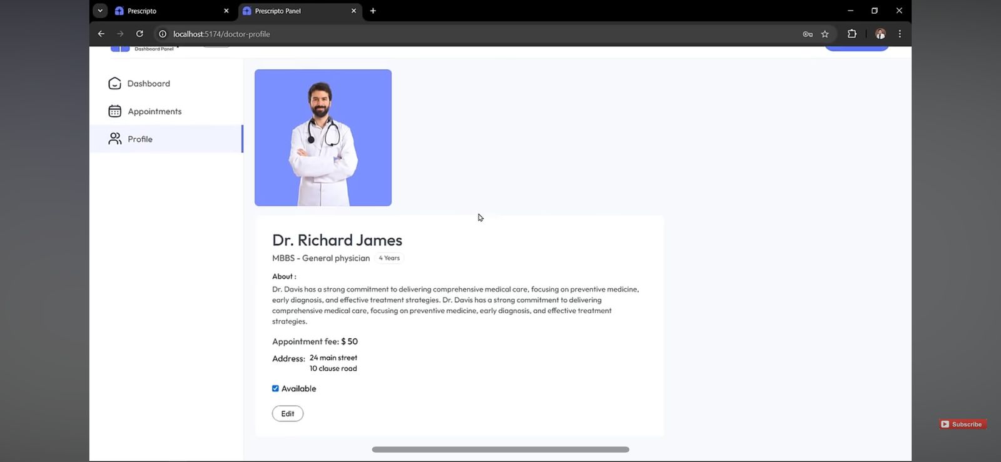Open a new browser tab
This screenshot has height=462, width=1001.
coord(373,11)
